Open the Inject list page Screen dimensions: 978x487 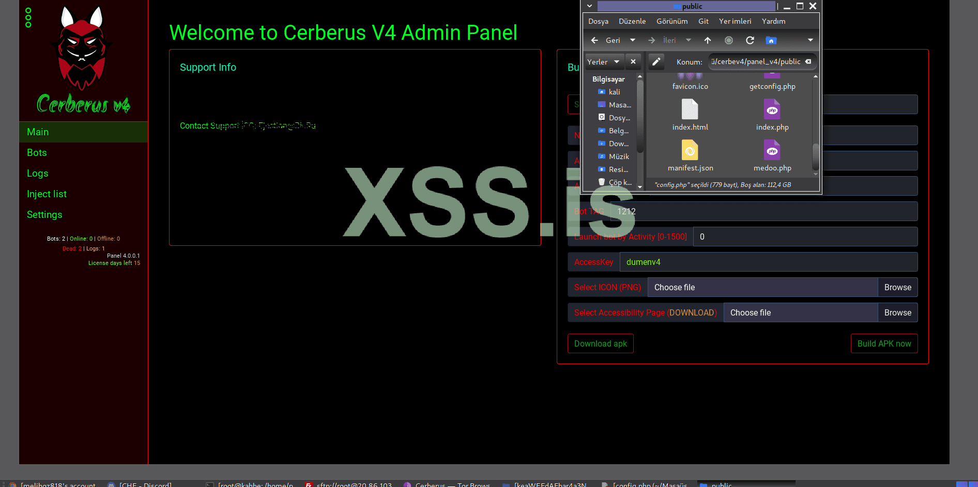83,194
